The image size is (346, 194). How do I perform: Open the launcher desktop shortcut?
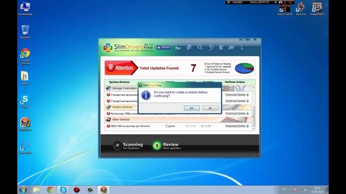(301, 9)
